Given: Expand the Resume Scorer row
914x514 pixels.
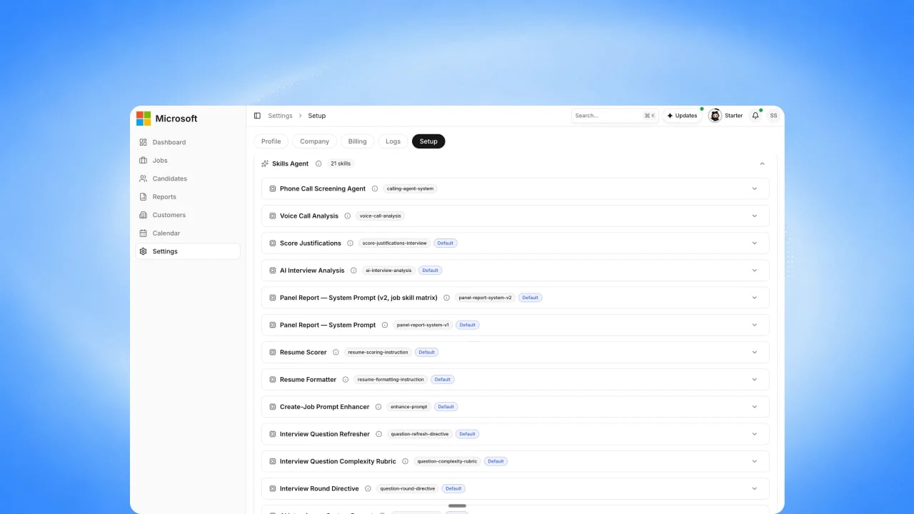Looking at the screenshot, I should coord(755,353).
